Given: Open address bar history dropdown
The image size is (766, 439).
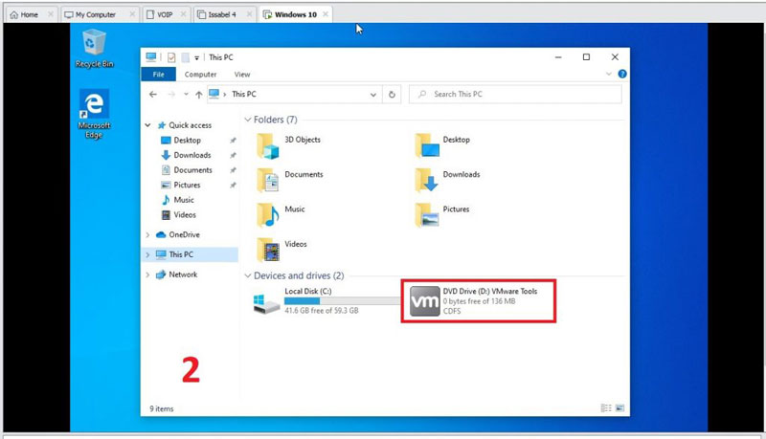Looking at the screenshot, I should coord(373,95).
